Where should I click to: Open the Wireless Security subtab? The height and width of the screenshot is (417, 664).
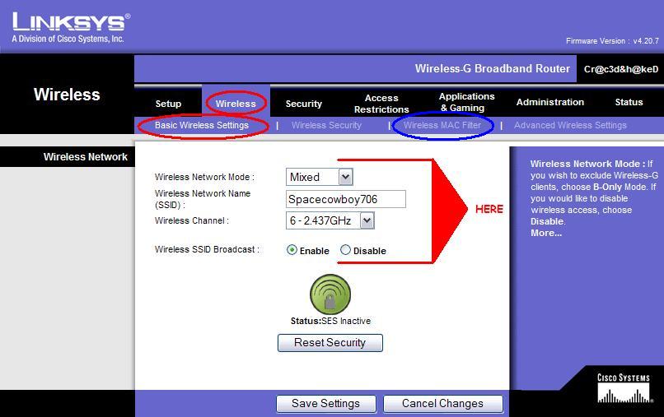(x=326, y=125)
